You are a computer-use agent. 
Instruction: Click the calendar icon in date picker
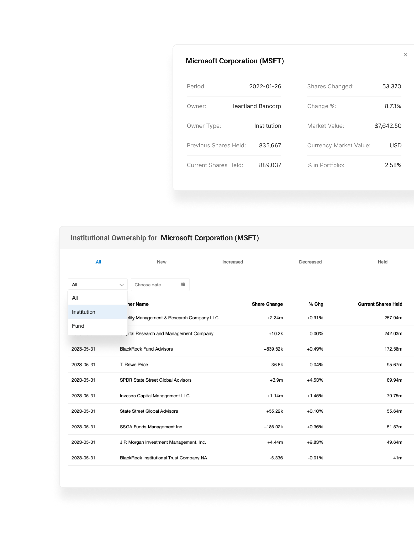(183, 285)
